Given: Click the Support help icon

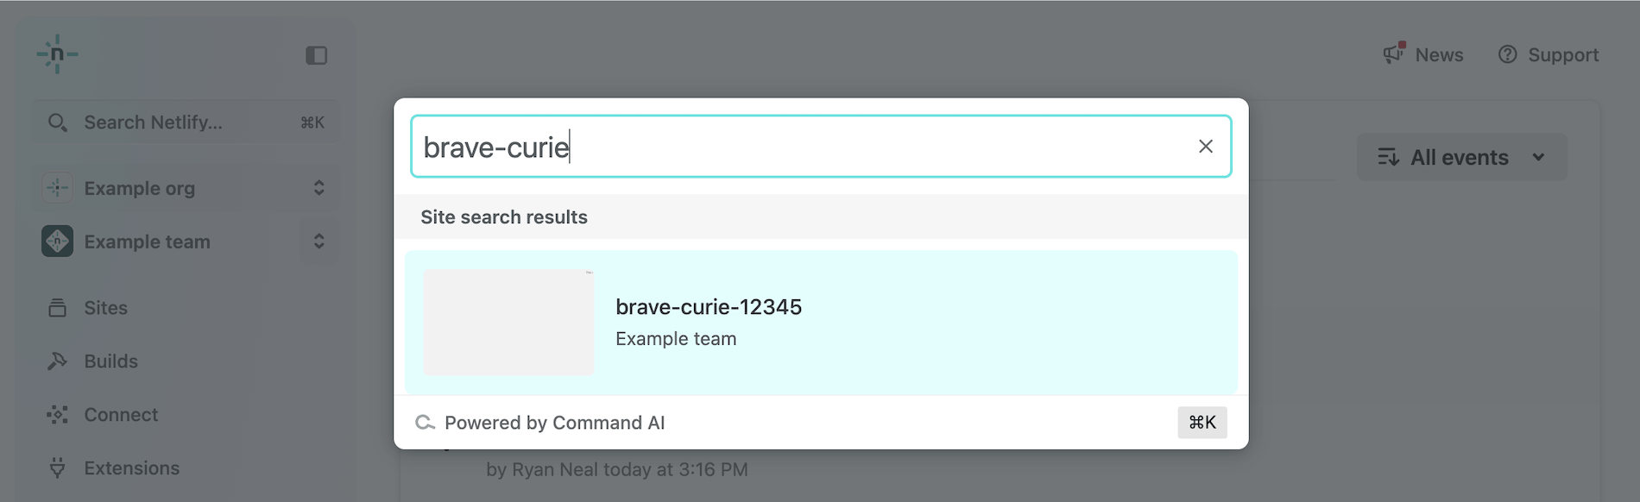Looking at the screenshot, I should 1507,54.
